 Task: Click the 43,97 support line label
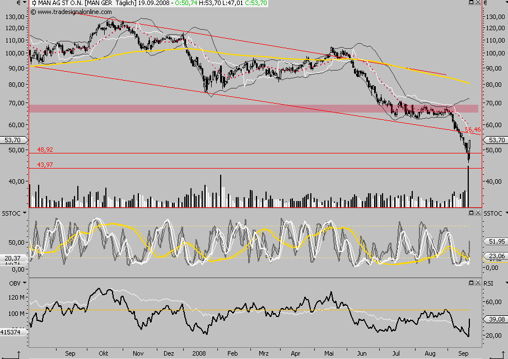[x=45, y=165]
